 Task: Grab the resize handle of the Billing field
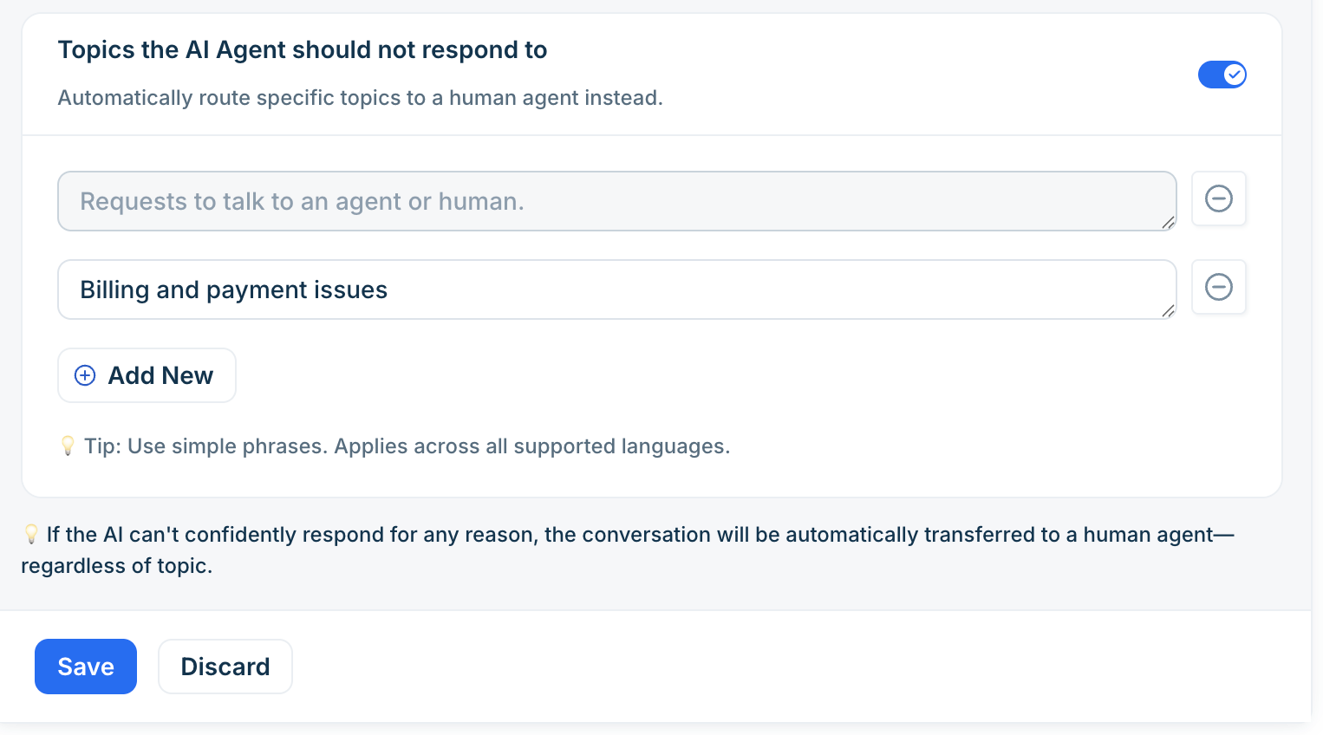point(1168,311)
